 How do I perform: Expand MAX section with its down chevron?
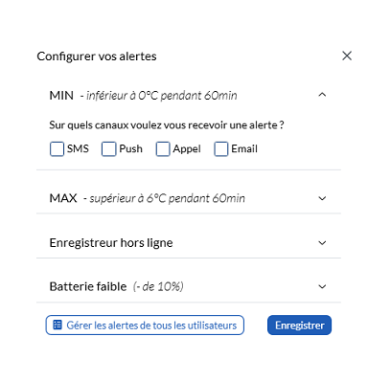point(322,198)
